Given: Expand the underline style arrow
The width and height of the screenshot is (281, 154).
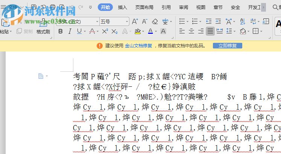Looking at the screenshot, I should coord(85,32).
